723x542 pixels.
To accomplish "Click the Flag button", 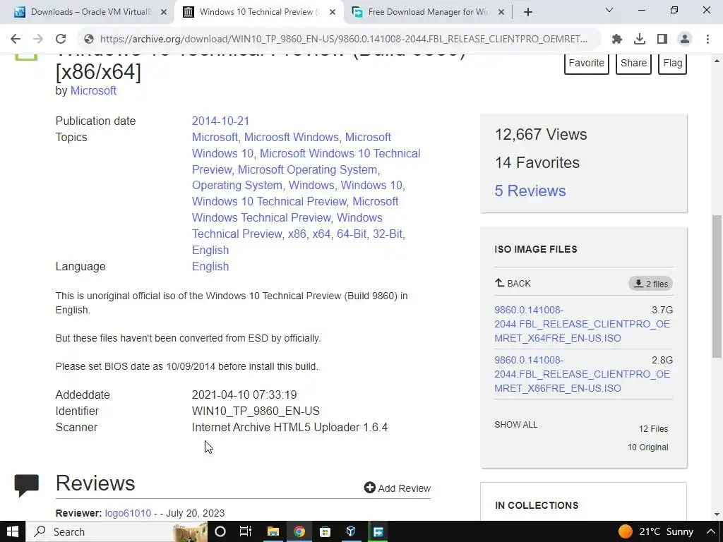I will [x=672, y=63].
